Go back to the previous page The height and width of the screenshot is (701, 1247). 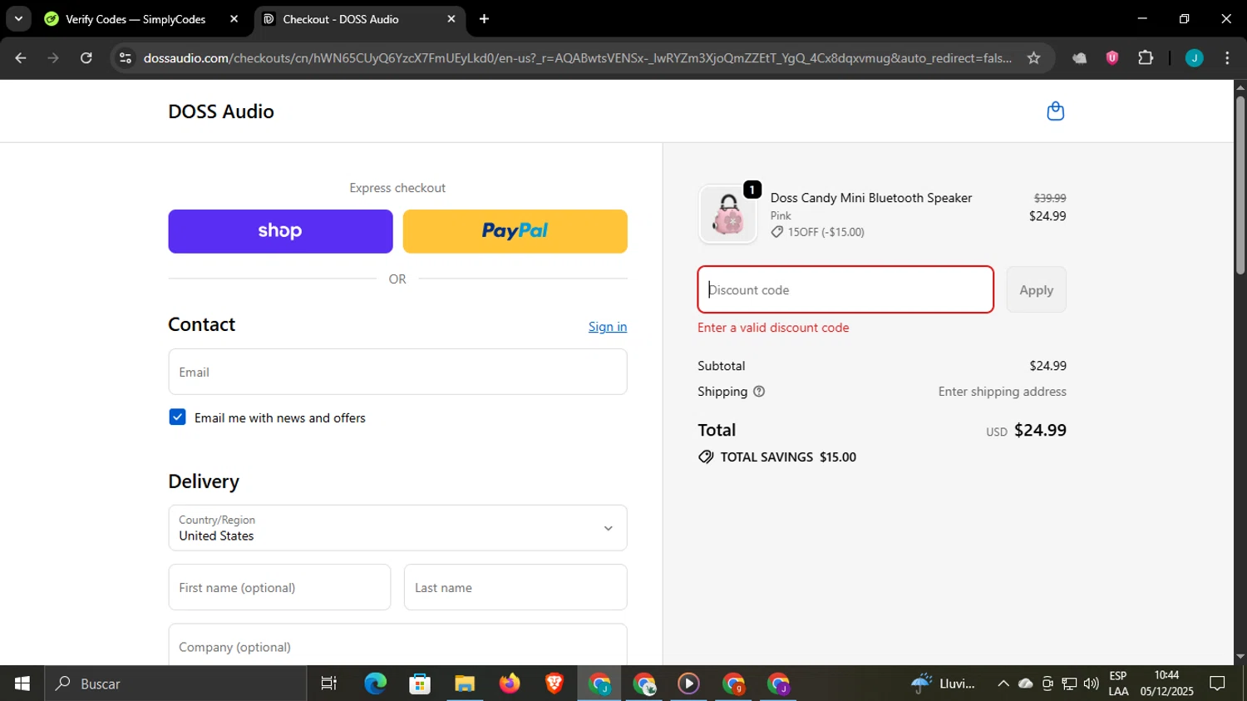[21, 58]
